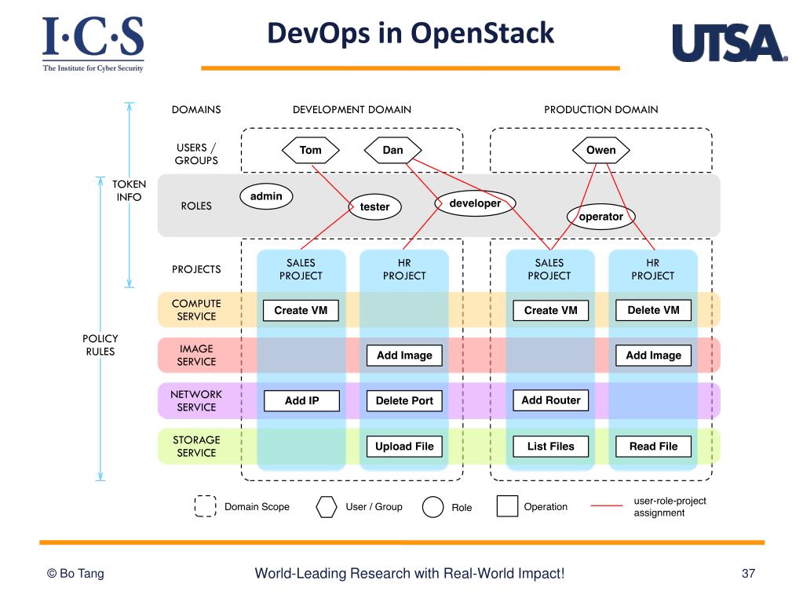Screen dimensions: 803x602
Task: Click the "Domain Scope" legend text
Action: click(257, 507)
